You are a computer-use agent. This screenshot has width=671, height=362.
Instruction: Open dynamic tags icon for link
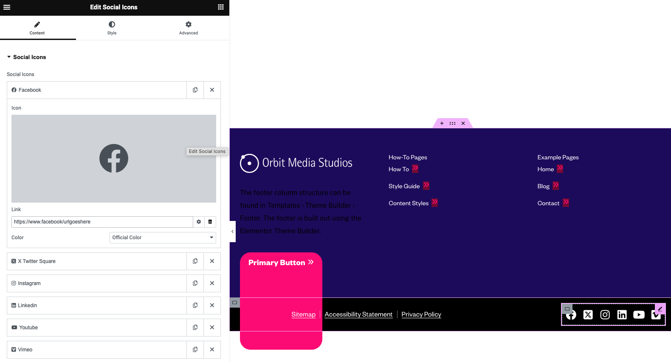210,222
